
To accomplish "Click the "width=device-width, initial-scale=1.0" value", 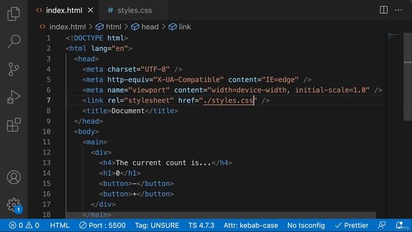I will (x=288, y=90).
